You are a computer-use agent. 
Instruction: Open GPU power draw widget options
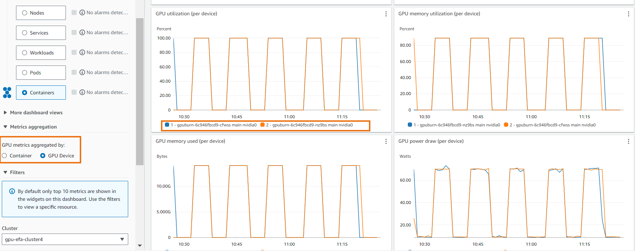[628, 141]
